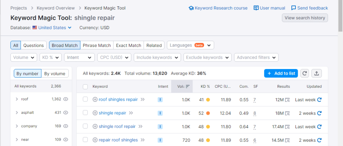The height and width of the screenshot is (146, 343).
Task: Switch groups to By volume
Action: tap(55, 74)
